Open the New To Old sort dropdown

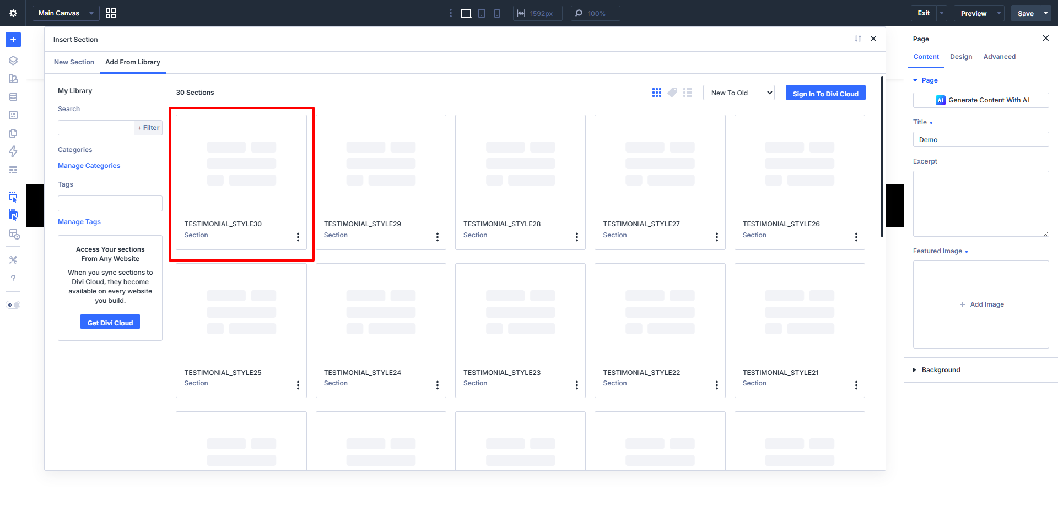(x=739, y=93)
